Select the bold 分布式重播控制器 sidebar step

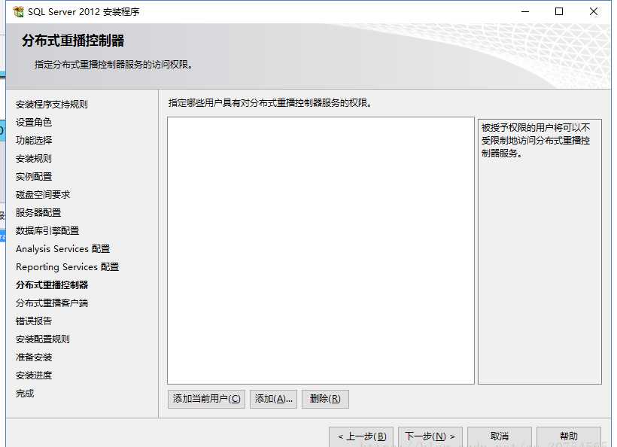[x=52, y=285]
